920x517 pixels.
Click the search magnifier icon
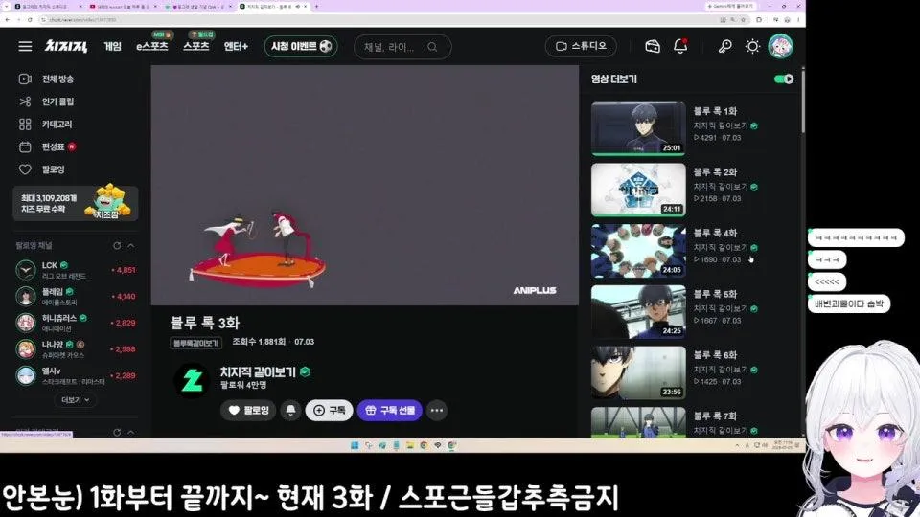click(432, 47)
